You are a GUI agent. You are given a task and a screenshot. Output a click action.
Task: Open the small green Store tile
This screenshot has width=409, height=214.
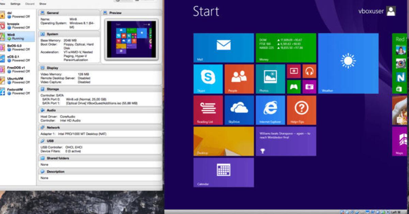coord(399,89)
